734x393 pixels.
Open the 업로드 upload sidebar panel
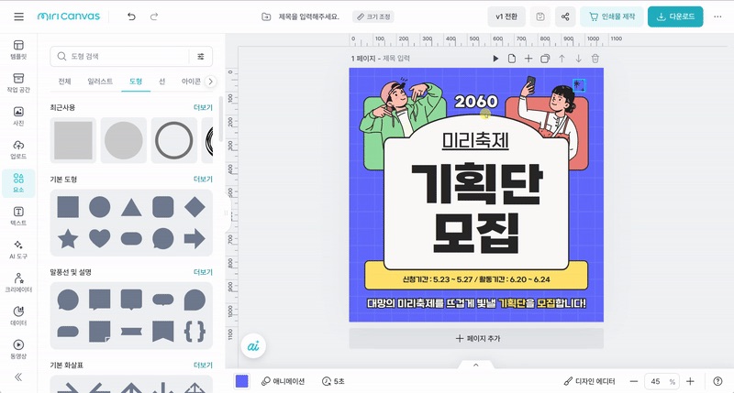(x=18, y=148)
